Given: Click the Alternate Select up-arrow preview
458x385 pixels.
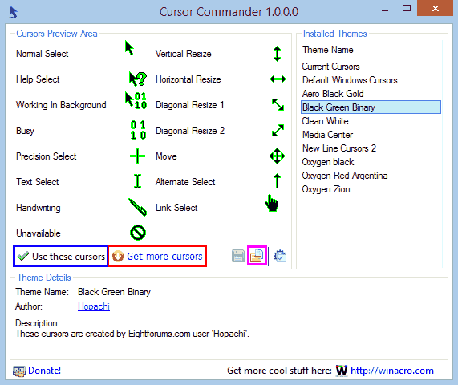Looking at the screenshot, I should [x=277, y=180].
